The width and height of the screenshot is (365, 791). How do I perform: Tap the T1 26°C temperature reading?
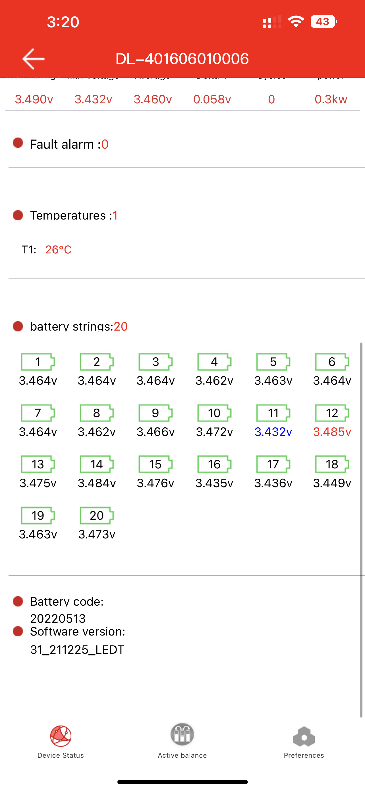coord(47,249)
